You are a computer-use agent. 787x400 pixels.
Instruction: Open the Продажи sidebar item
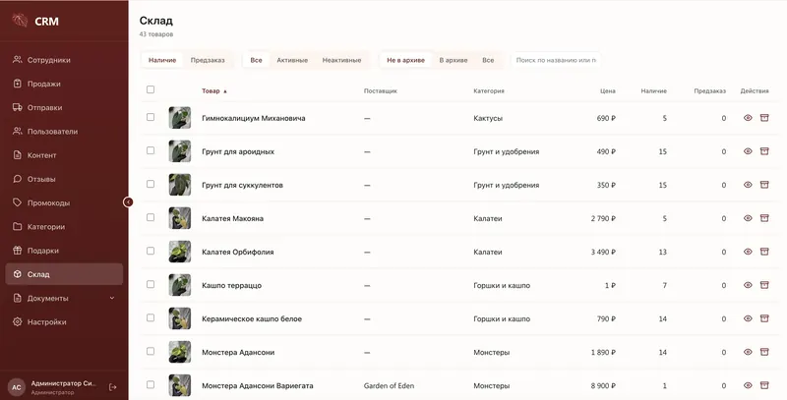pyautogui.click(x=64, y=84)
